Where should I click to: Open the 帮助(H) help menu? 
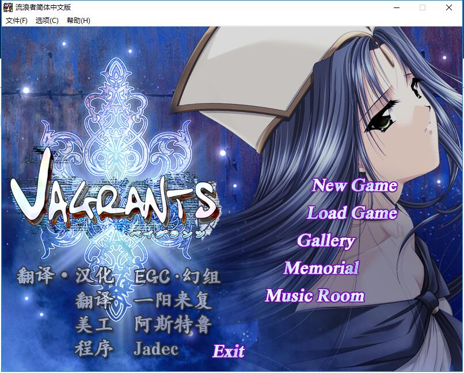point(78,20)
